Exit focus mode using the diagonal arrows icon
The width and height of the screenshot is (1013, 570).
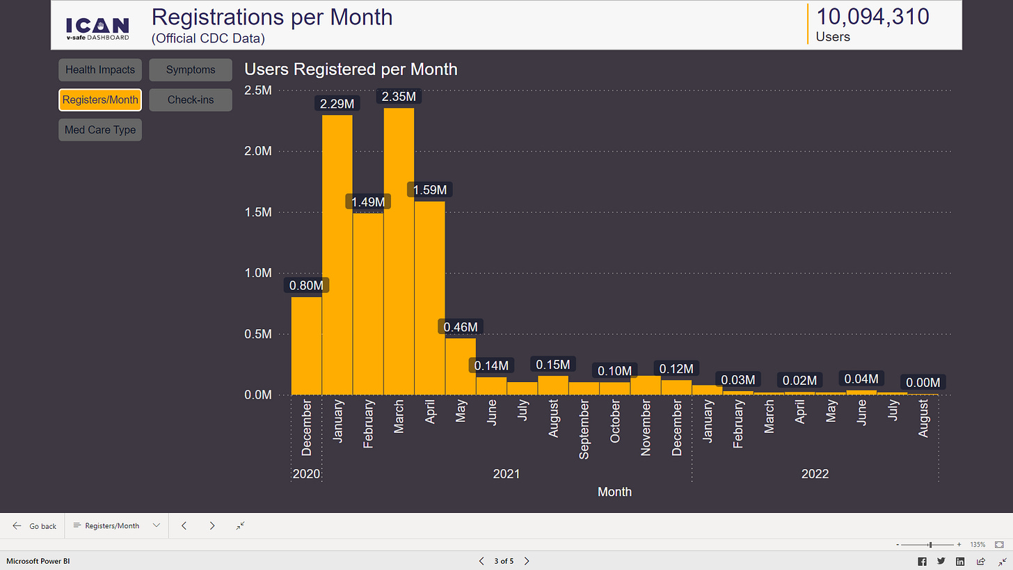998,561
